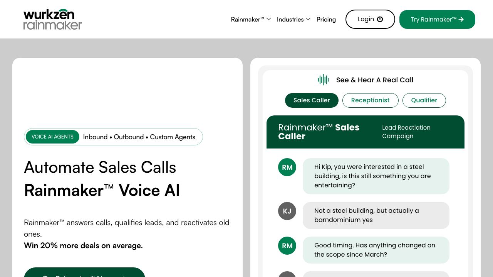Image resolution: width=493 pixels, height=277 pixels.
Task: Select the Sales Caller tab
Action: [312, 100]
